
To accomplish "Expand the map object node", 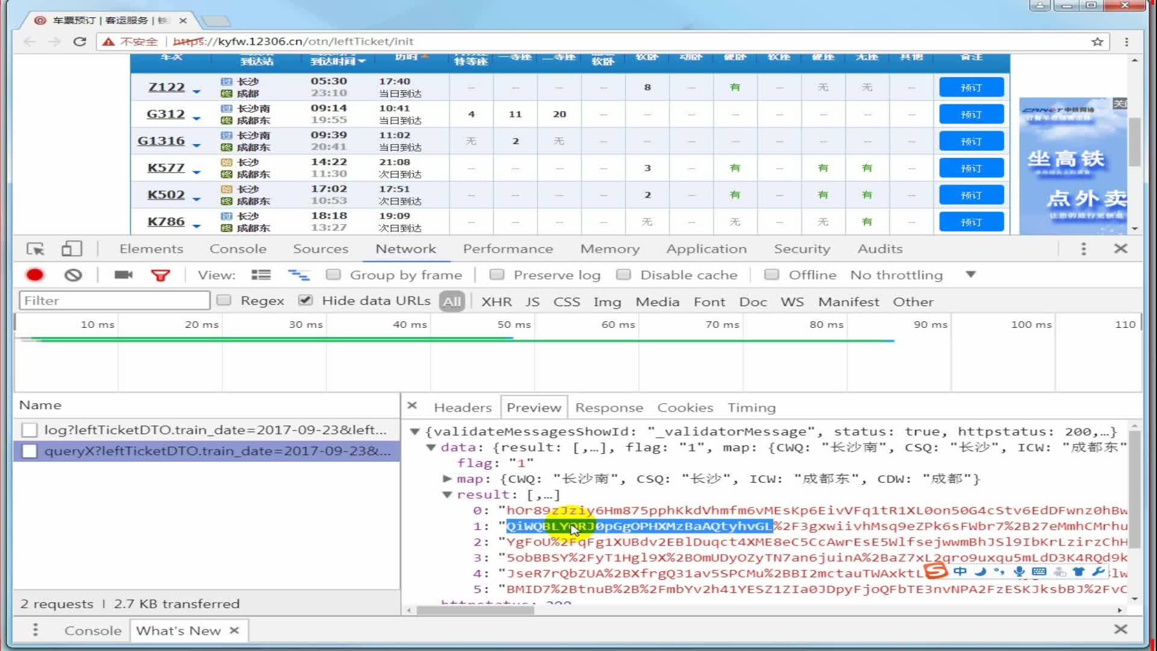I will [447, 479].
